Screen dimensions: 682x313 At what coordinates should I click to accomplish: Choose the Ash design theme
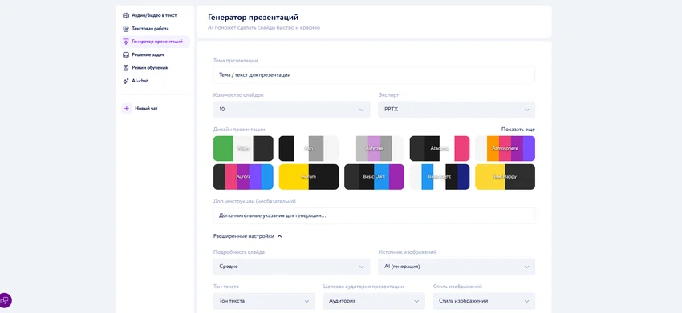[x=308, y=148]
